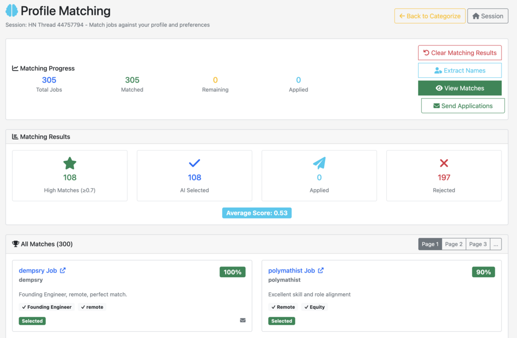Click the 108 High Matches value
Screen dimensions: 517x338
[69, 177]
